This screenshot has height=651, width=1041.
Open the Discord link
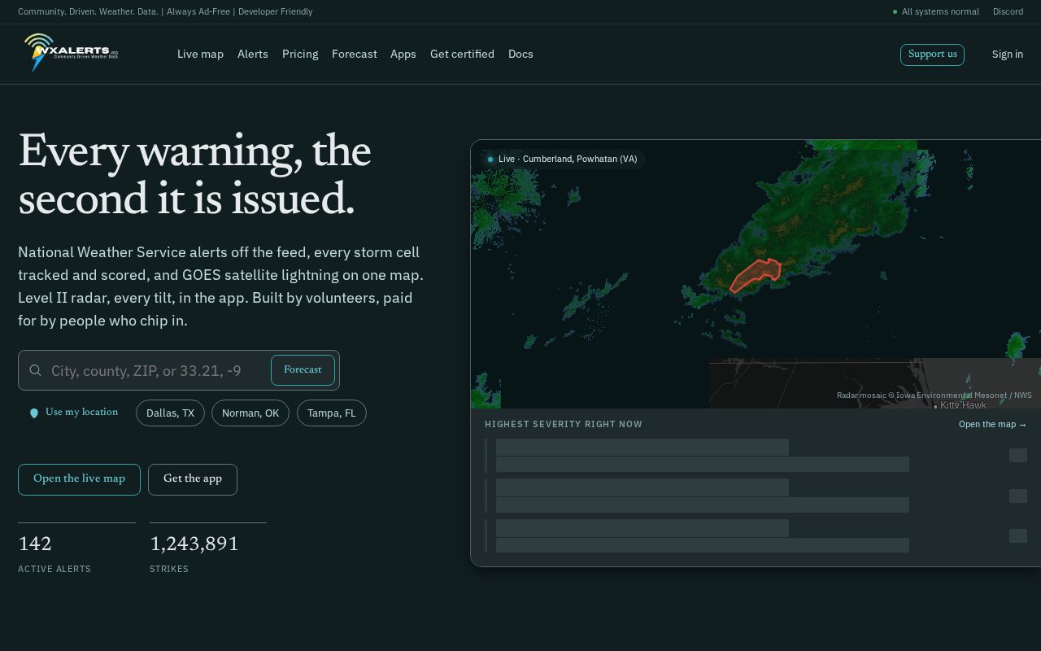(x=1008, y=11)
